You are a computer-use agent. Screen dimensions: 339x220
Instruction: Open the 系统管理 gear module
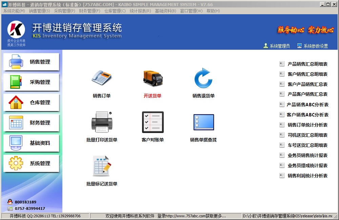point(32,163)
